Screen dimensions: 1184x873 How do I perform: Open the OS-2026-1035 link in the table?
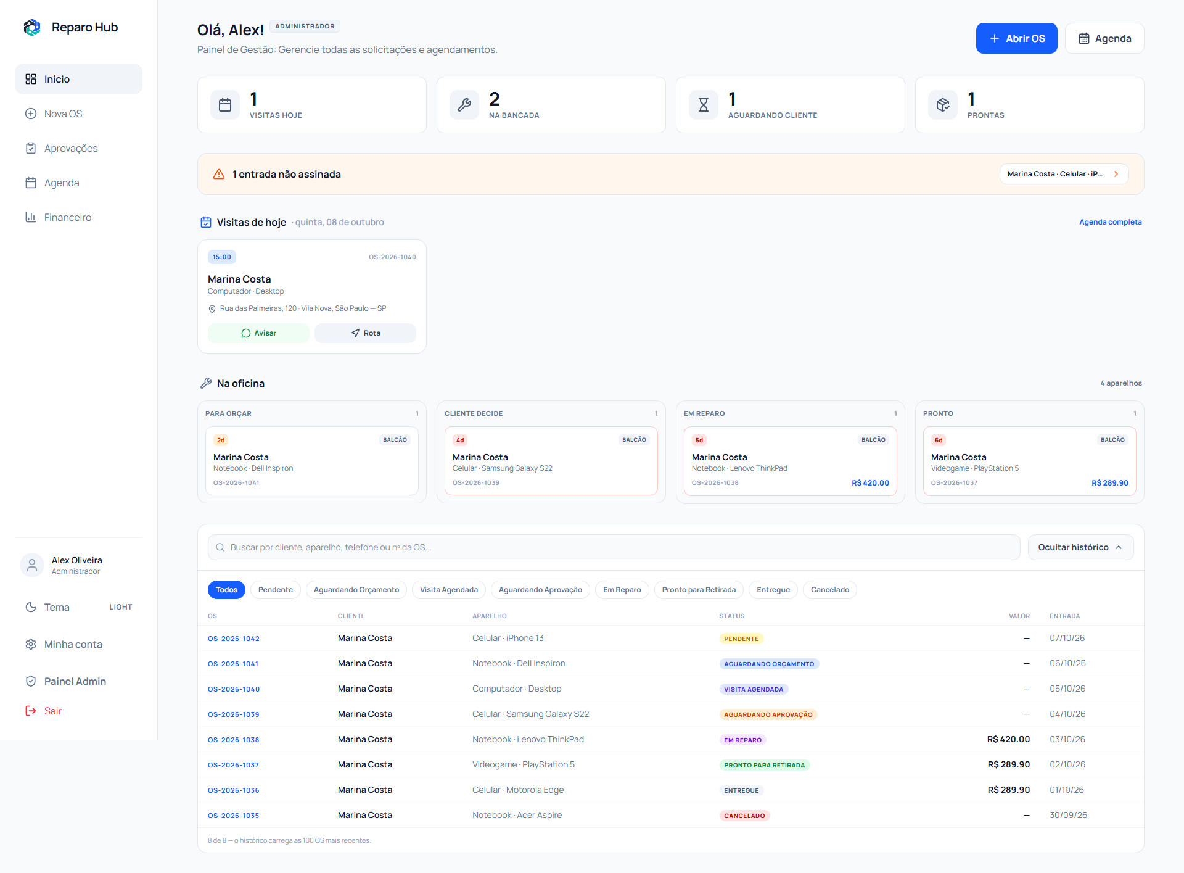point(234,816)
